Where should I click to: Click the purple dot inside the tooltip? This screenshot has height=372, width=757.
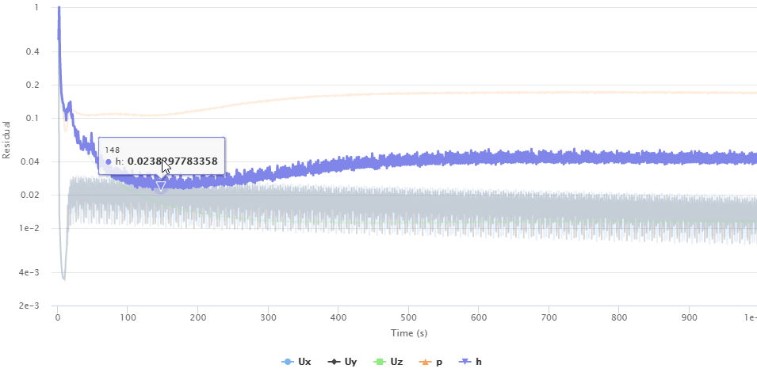click(x=109, y=161)
